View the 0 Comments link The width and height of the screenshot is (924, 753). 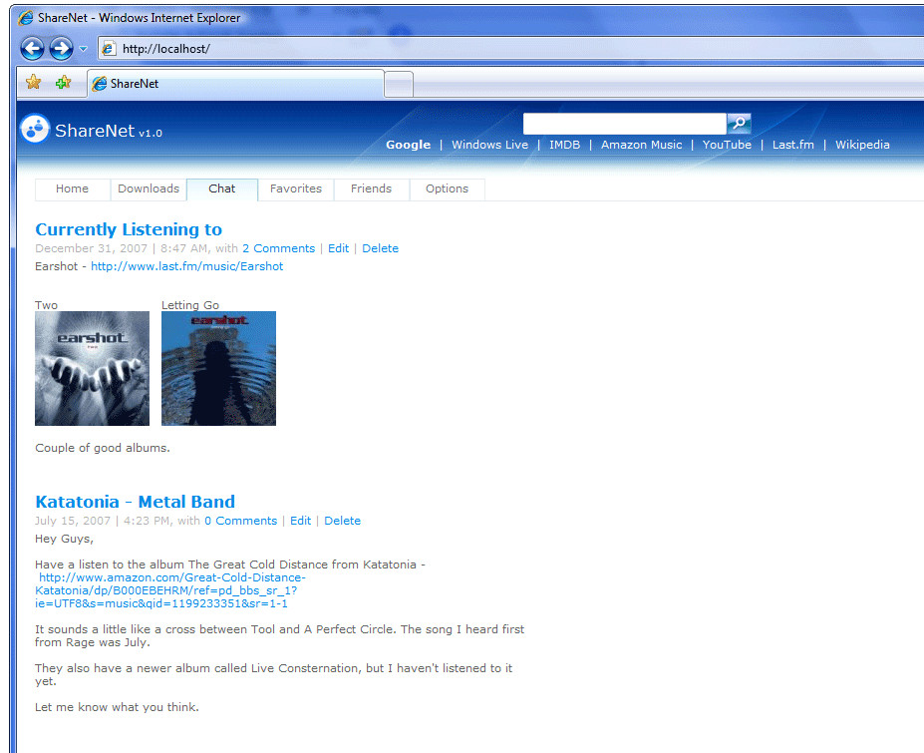point(240,522)
